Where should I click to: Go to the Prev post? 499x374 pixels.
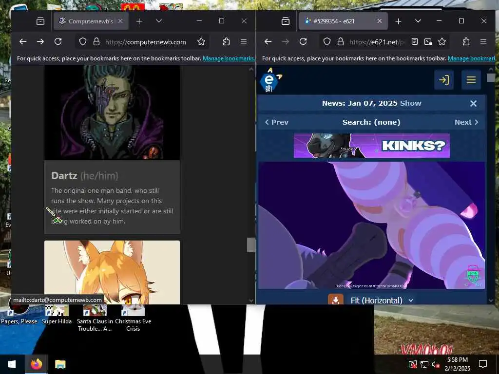coord(277,122)
